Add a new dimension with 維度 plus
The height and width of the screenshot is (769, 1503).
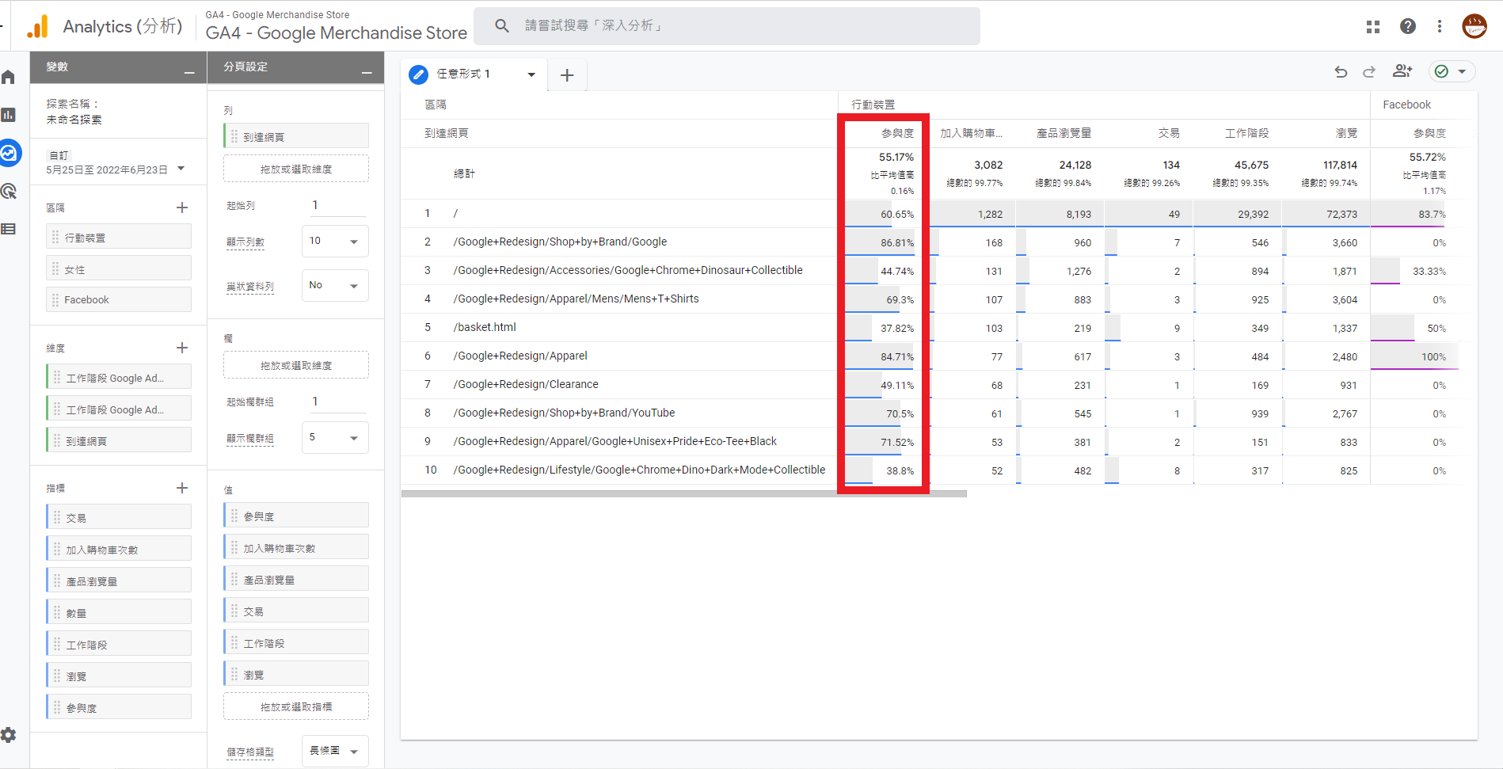pyautogui.click(x=182, y=348)
